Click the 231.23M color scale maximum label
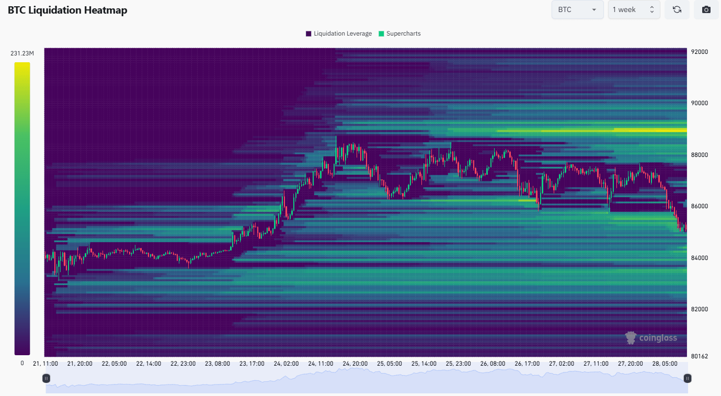 [x=22, y=53]
